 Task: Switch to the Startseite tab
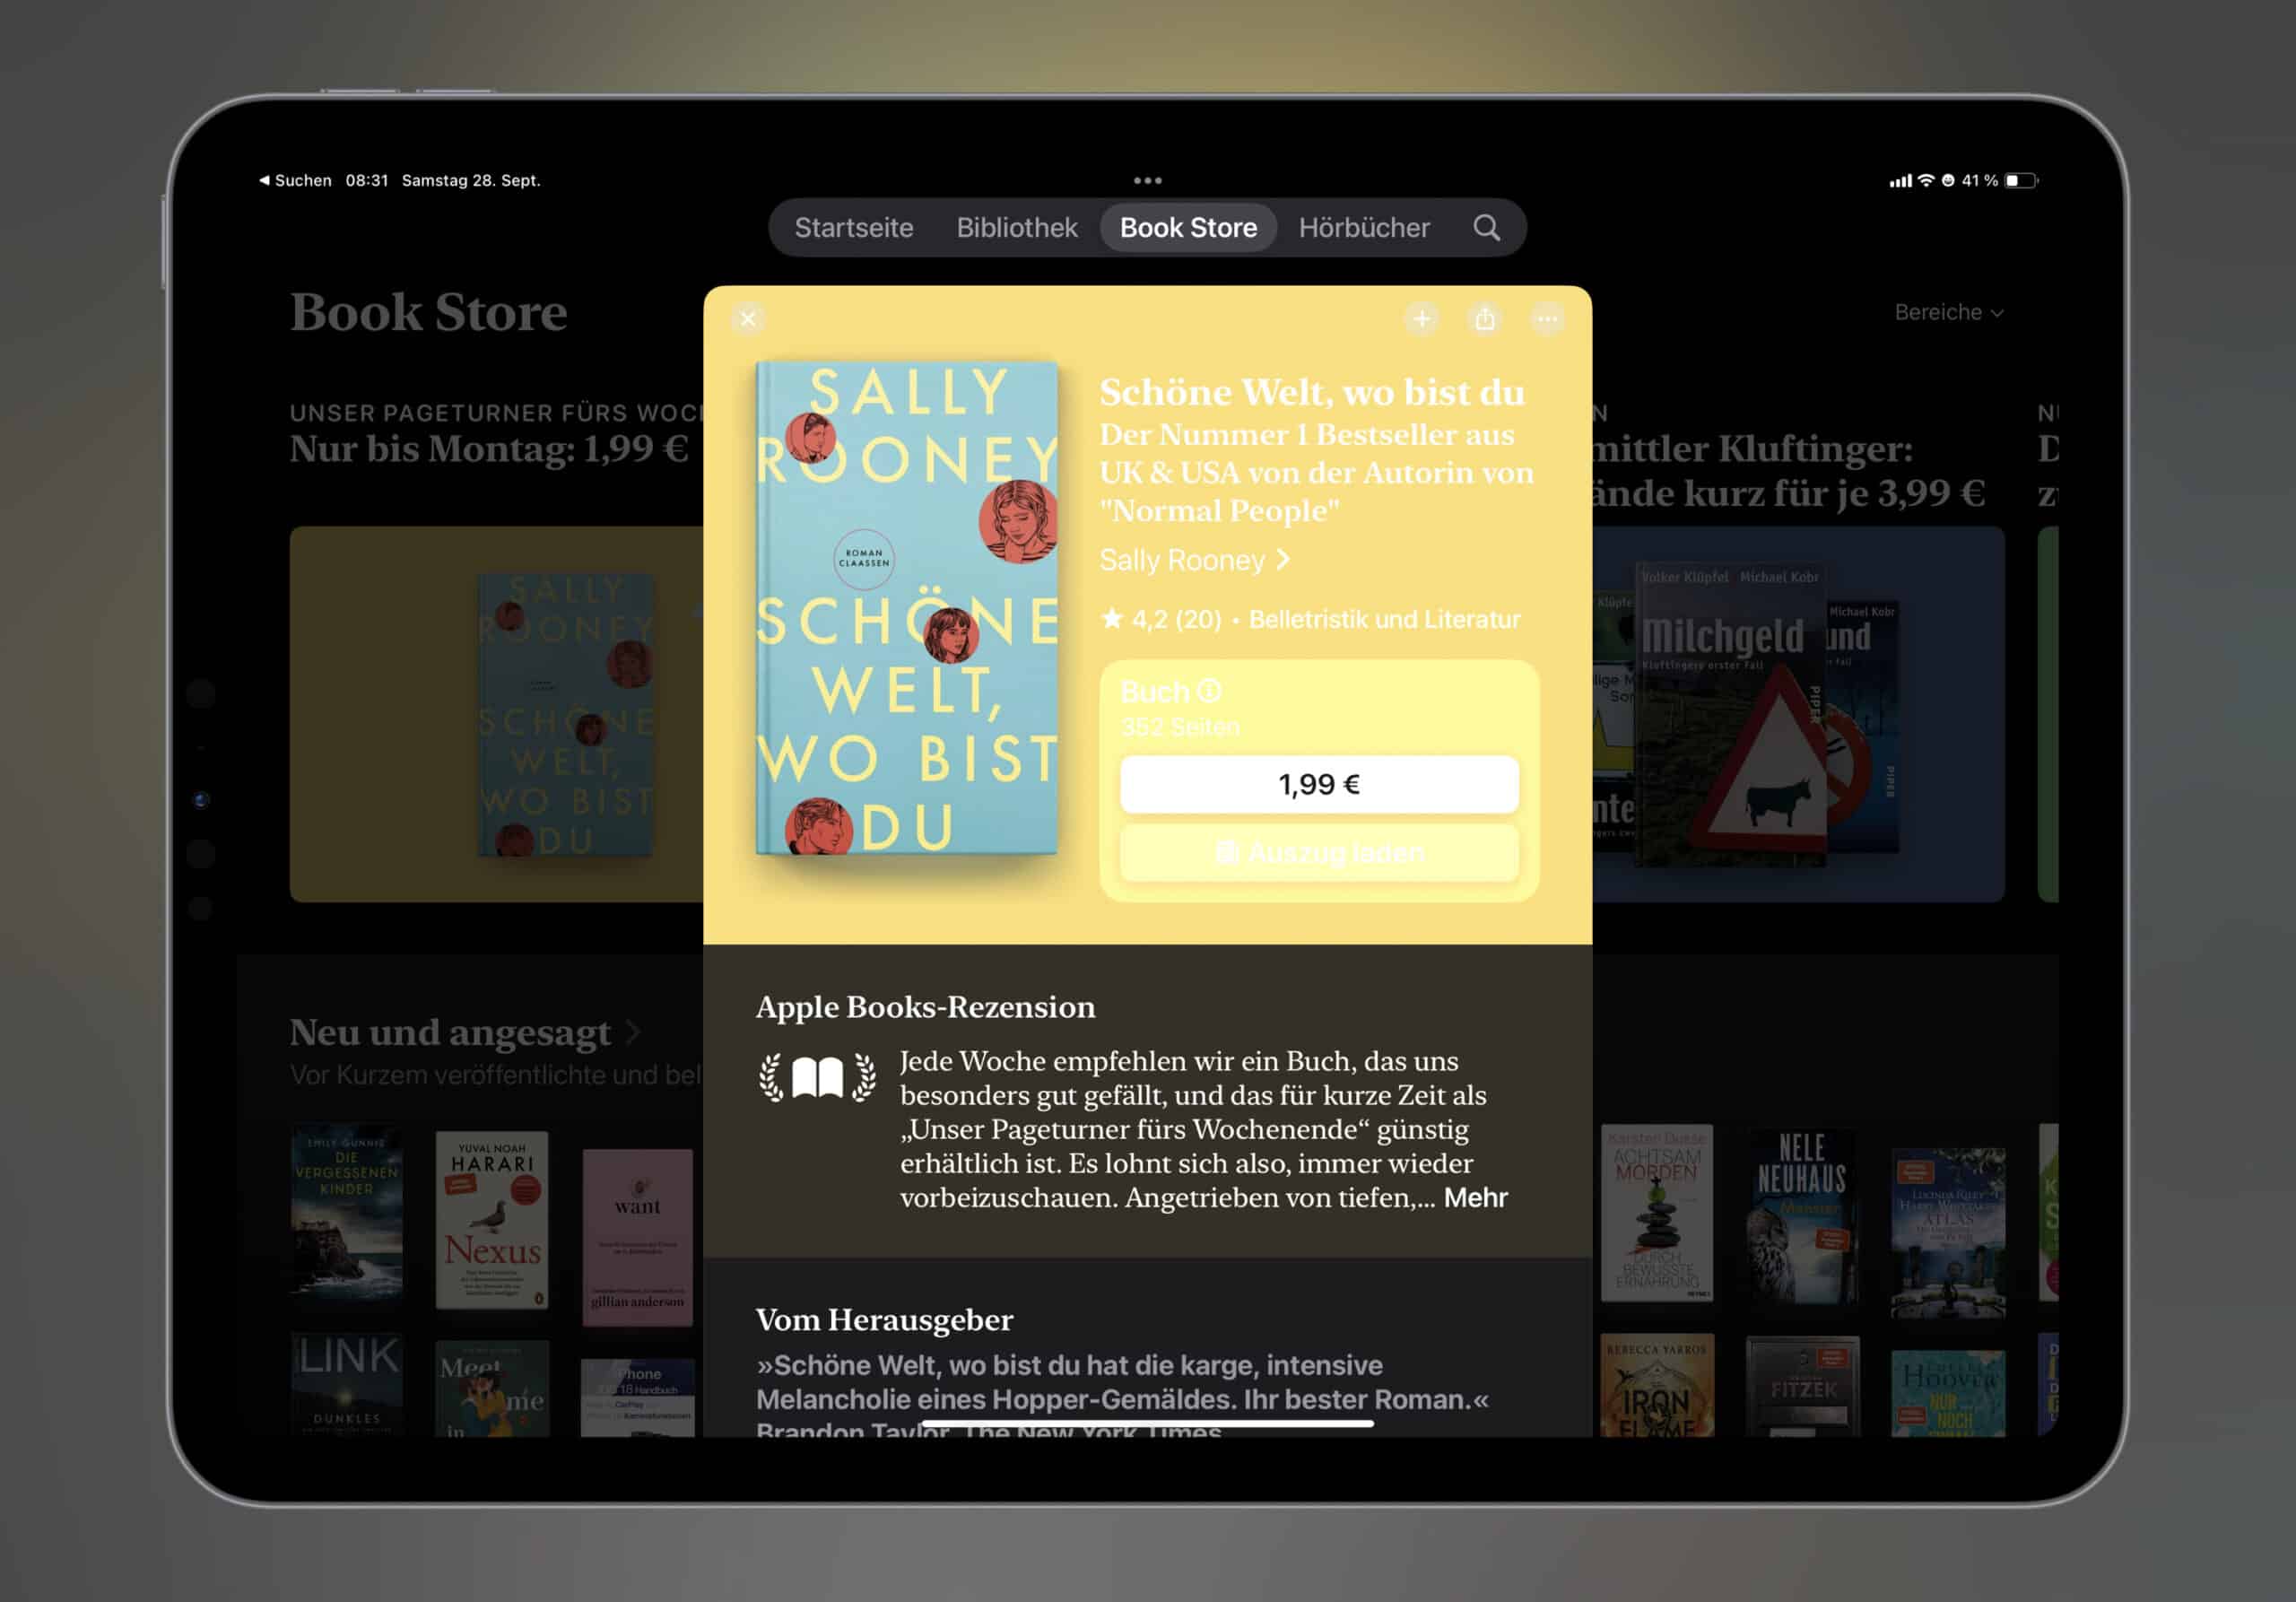tap(854, 228)
